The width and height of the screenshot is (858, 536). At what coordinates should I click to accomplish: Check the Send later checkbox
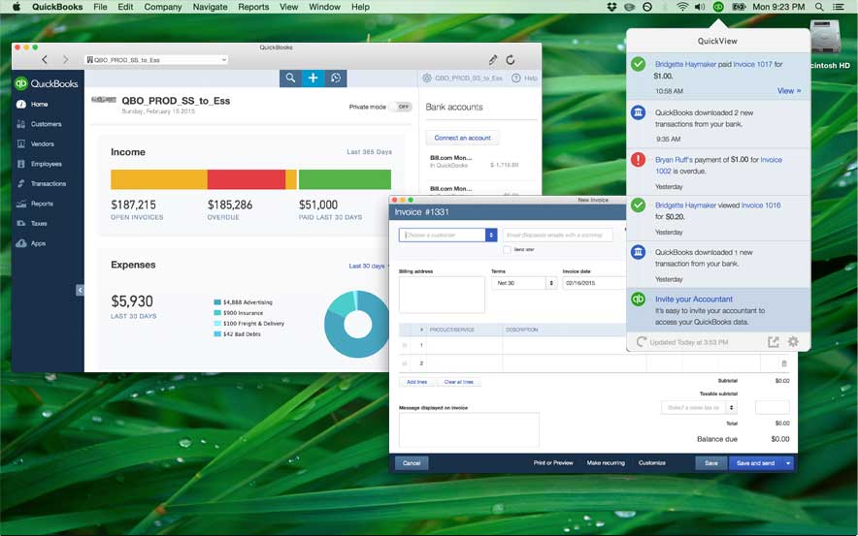[508, 249]
